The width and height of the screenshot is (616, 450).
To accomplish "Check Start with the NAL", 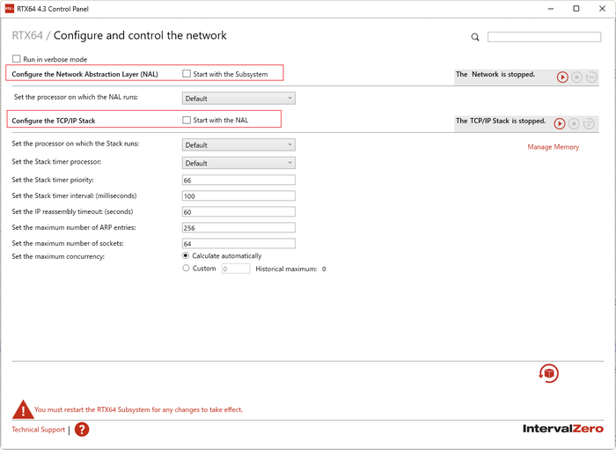I will [x=187, y=120].
